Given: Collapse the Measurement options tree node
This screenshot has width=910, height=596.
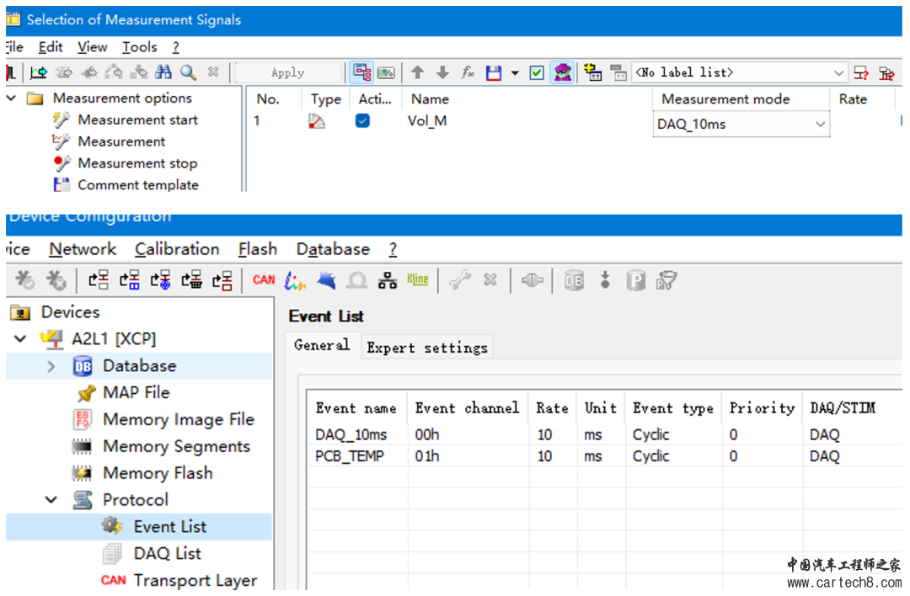Looking at the screenshot, I should coord(12,98).
